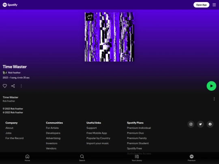Open album more options three-dot menu
The image size is (219, 164).
coord(21,86)
